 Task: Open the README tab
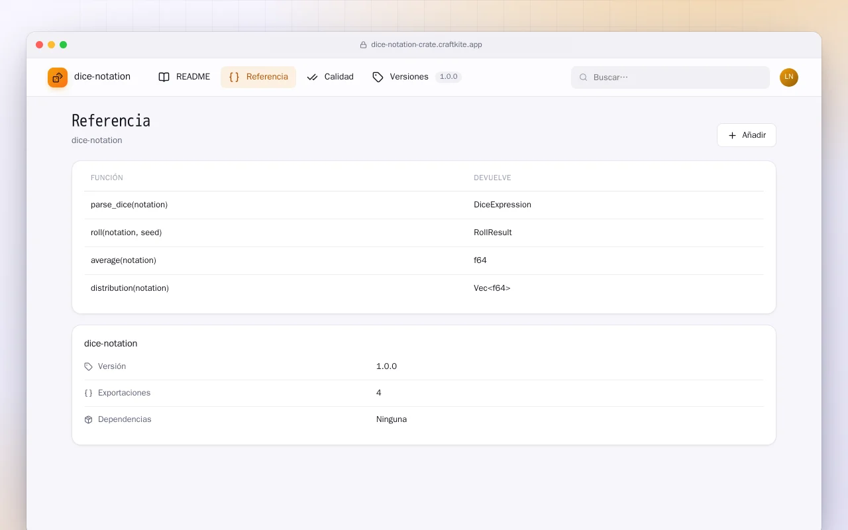pos(184,77)
